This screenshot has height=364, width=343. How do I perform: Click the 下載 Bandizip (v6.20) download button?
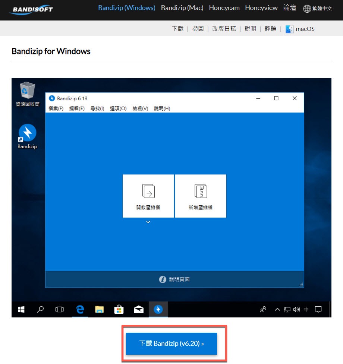(x=171, y=344)
